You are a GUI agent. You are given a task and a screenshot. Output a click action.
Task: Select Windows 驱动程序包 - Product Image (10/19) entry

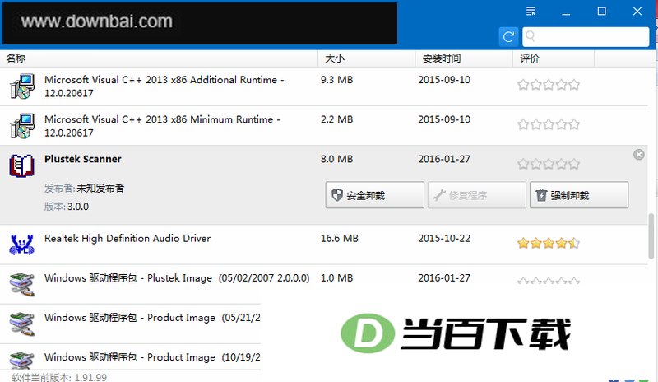click(152, 357)
